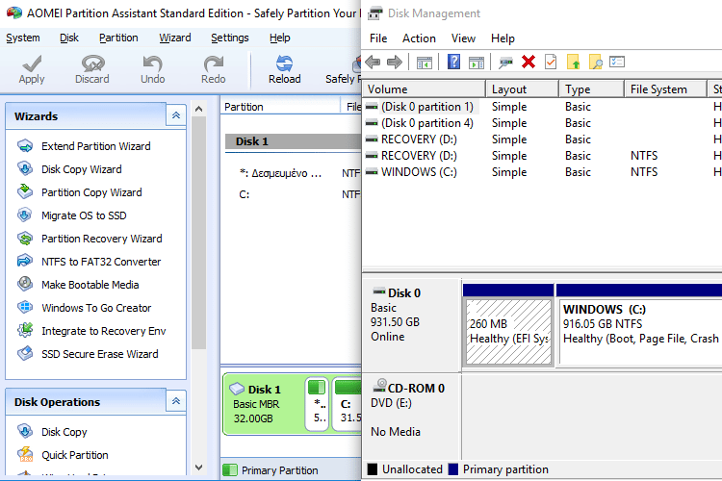Collapse the Wizards panel
Screen dimensions: 722x481
[x=176, y=115]
